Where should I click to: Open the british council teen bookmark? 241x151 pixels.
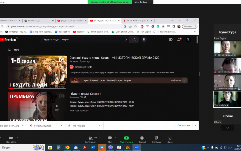pyautogui.click(x=98, y=32)
